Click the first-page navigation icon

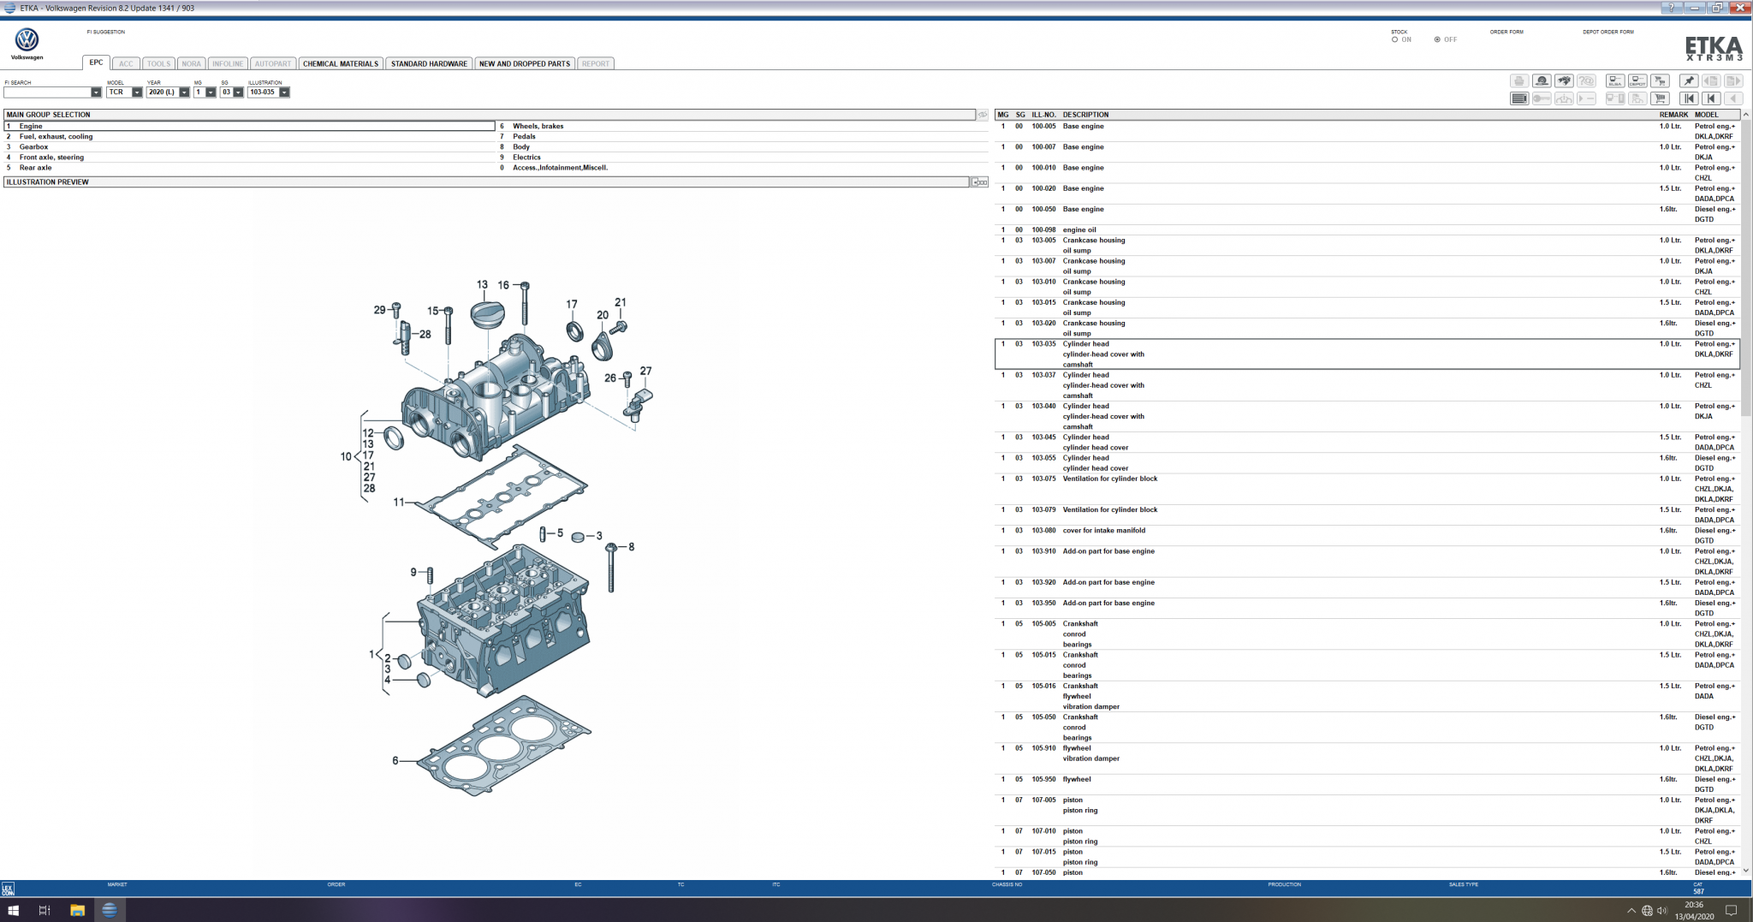tap(1687, 98)
